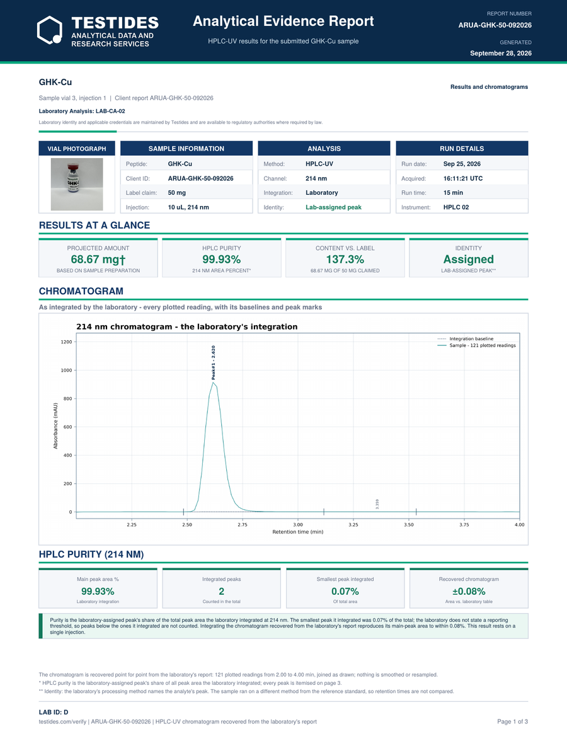Viewport: 567px width, 734px height.
Task: Click the Peptide value GHK-Cu
Action: 180,164
